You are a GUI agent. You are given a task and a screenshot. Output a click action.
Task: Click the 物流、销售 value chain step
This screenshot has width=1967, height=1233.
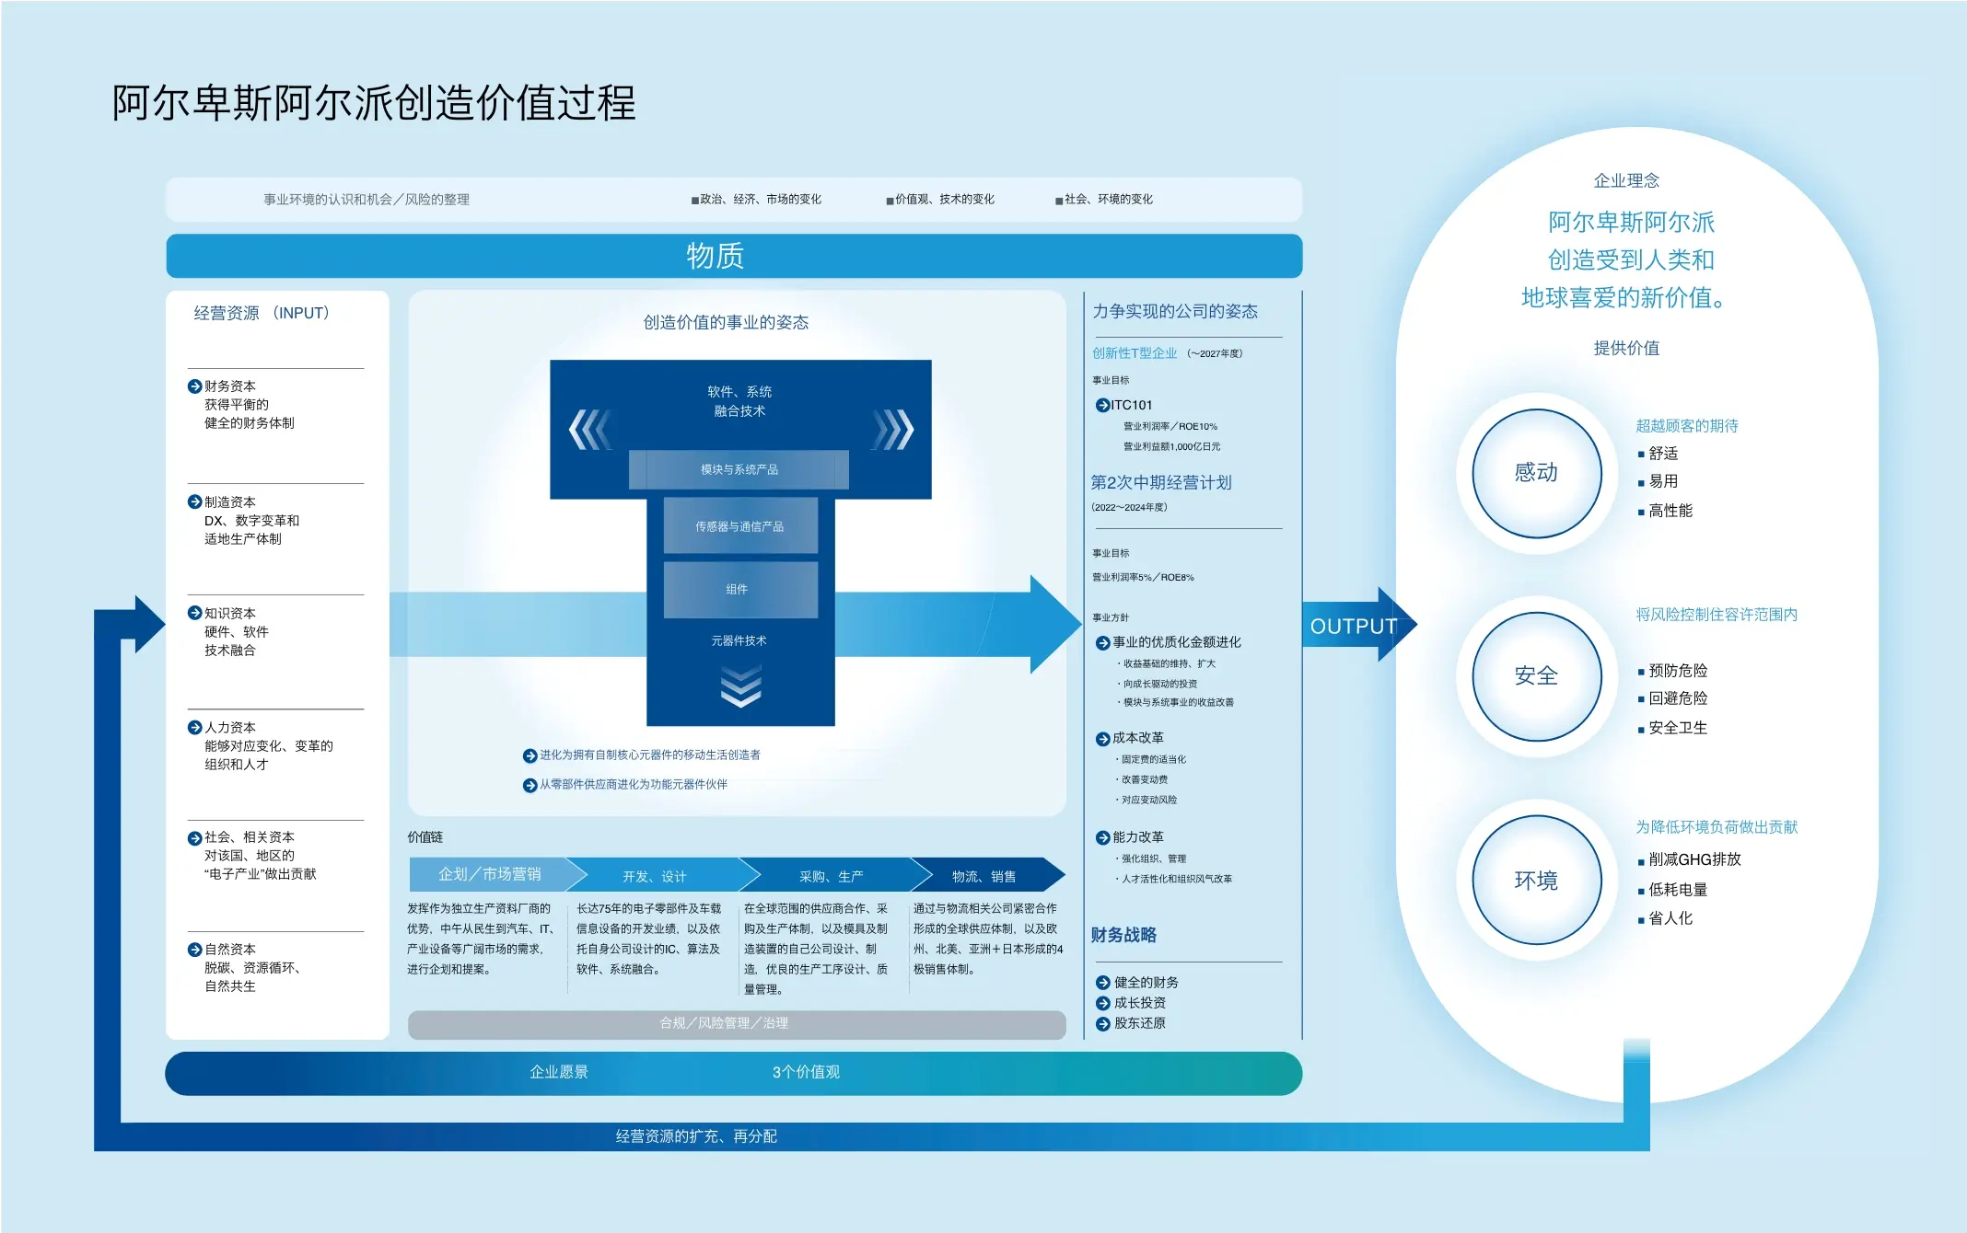(x=989, y=875)
